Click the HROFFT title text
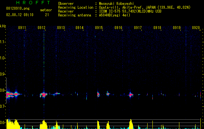Image resolution: width=204 pixels, height=129 pixels. point(33,3)
